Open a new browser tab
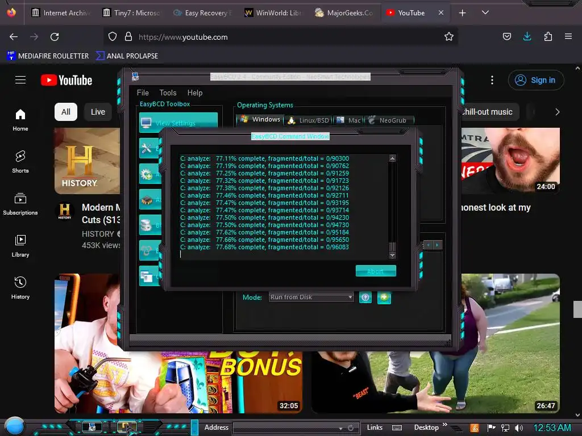The height and width of the screenshot is (436, 582). pos(463,13)
